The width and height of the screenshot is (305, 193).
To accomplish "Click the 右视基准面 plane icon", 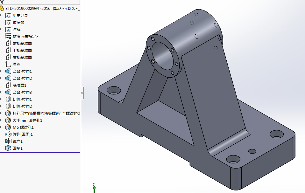I will (x=8, y=58).
